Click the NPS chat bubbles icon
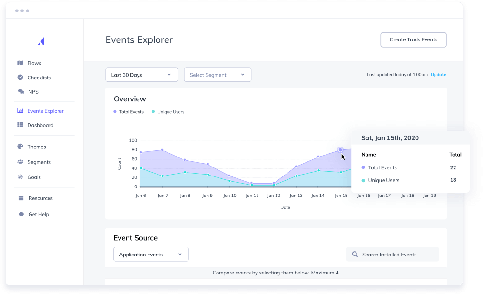This screenshot has height=294, width=485. pos(21,91)
